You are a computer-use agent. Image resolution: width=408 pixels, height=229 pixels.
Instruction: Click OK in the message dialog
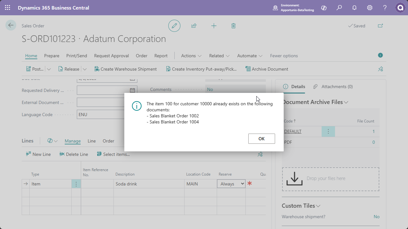[262, 139]
